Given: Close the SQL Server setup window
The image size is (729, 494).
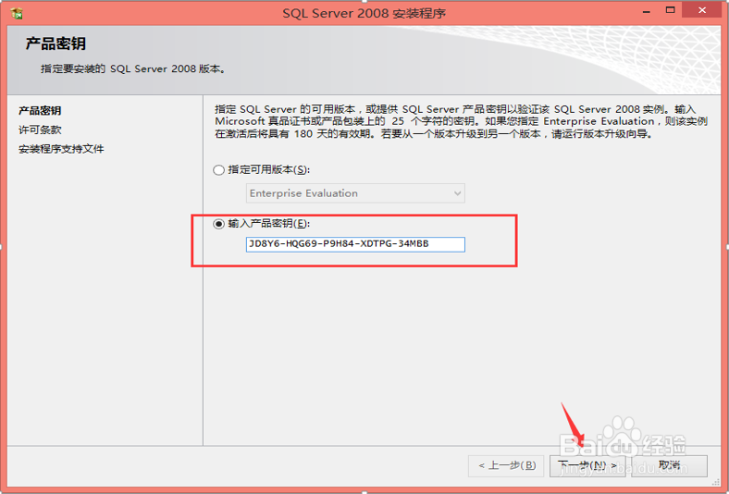Looking at the screenshot, I should [702, 10].
